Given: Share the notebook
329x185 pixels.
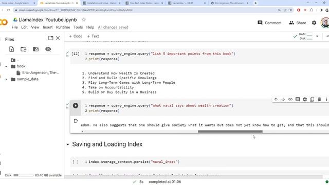Looking at the screenshot, I should pyautogui.click(x=297, y=23).
